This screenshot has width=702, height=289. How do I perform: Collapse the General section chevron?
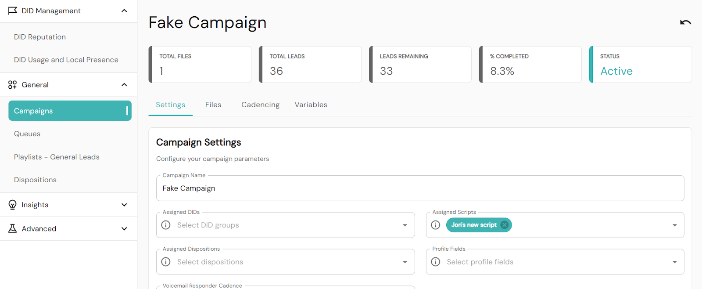[124, 85]
